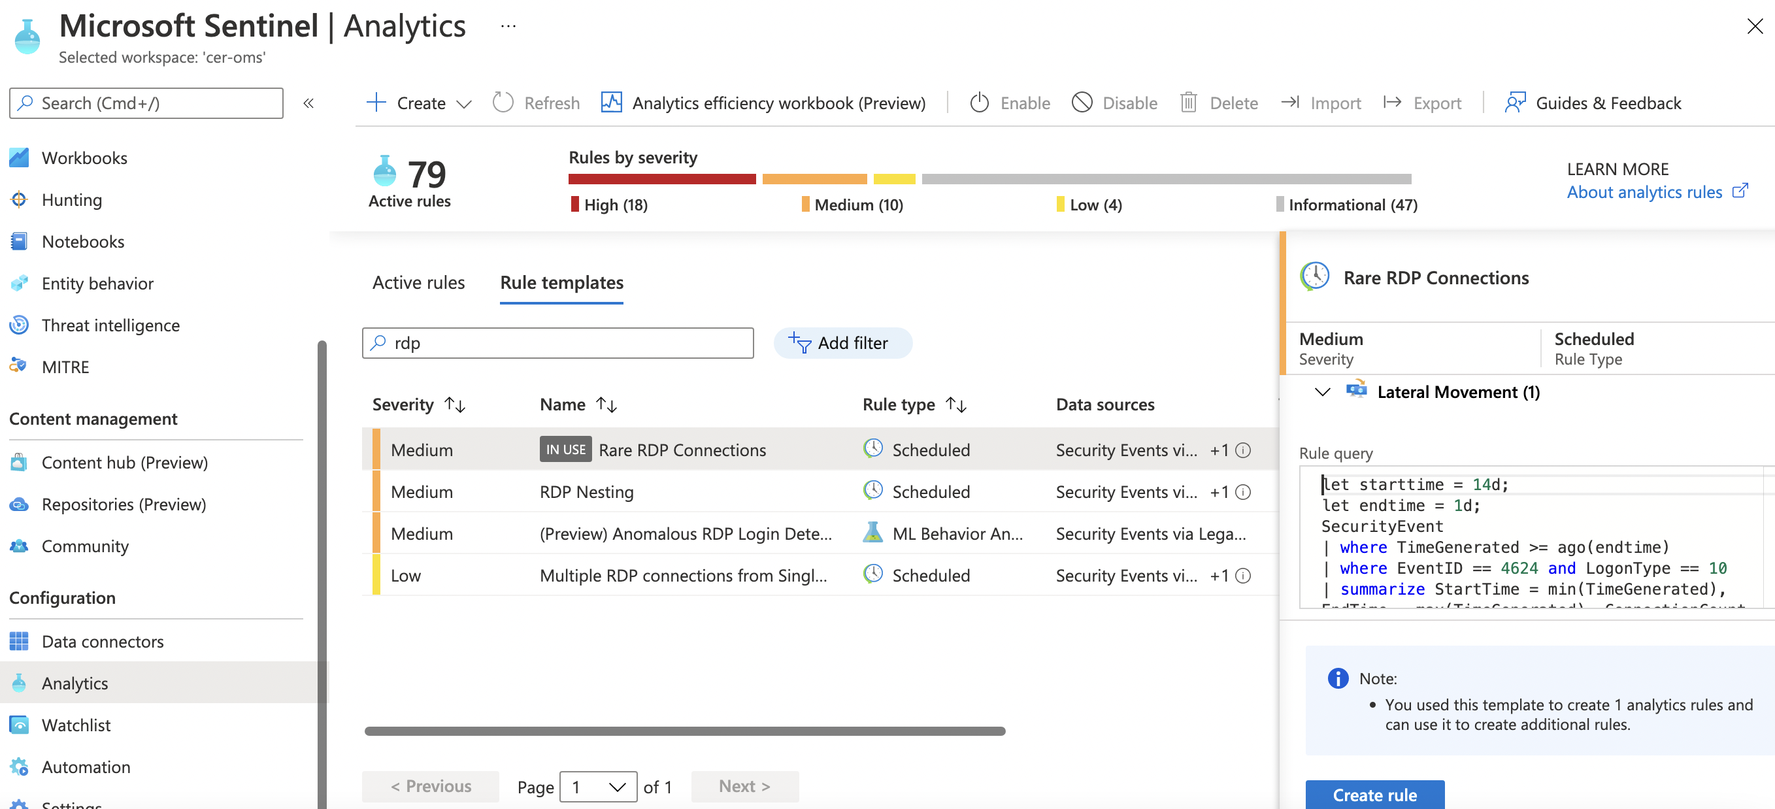Collapse the sidebar with double-chevron icon

pyautogui.click(x=308, y=103)
